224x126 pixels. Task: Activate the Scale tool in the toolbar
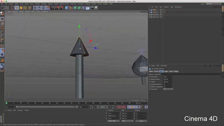coord(21,8)
